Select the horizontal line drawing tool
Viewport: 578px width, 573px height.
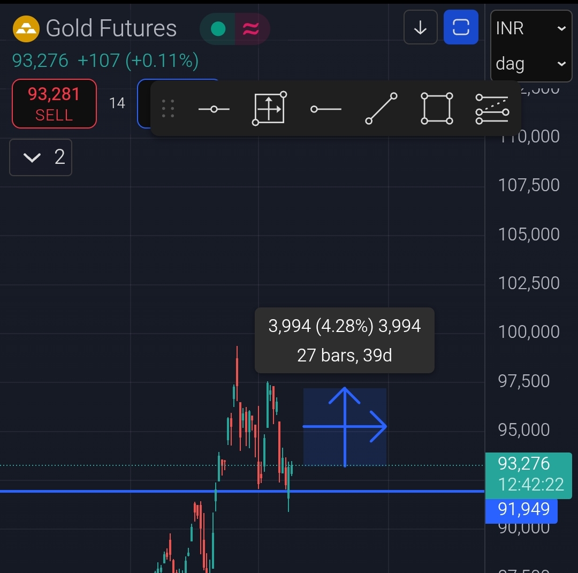coord(214,109)
